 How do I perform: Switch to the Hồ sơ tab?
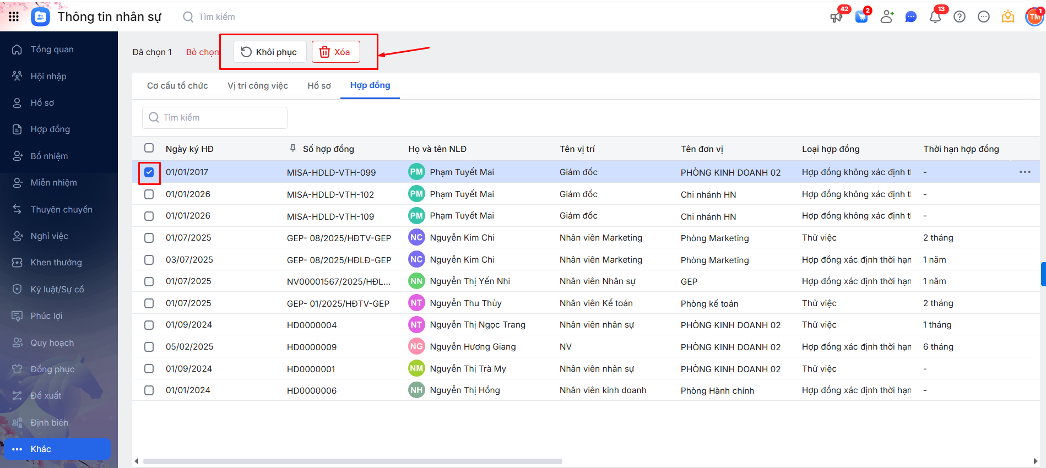pos(319,86)
